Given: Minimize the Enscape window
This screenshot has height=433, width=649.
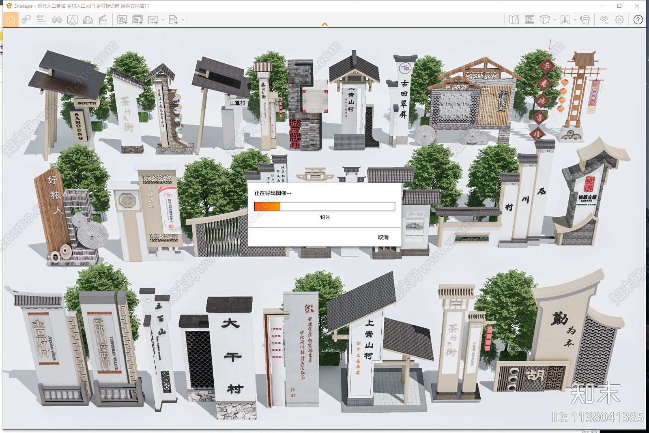Looking at the screenshot, I should [x=602, y=6].
